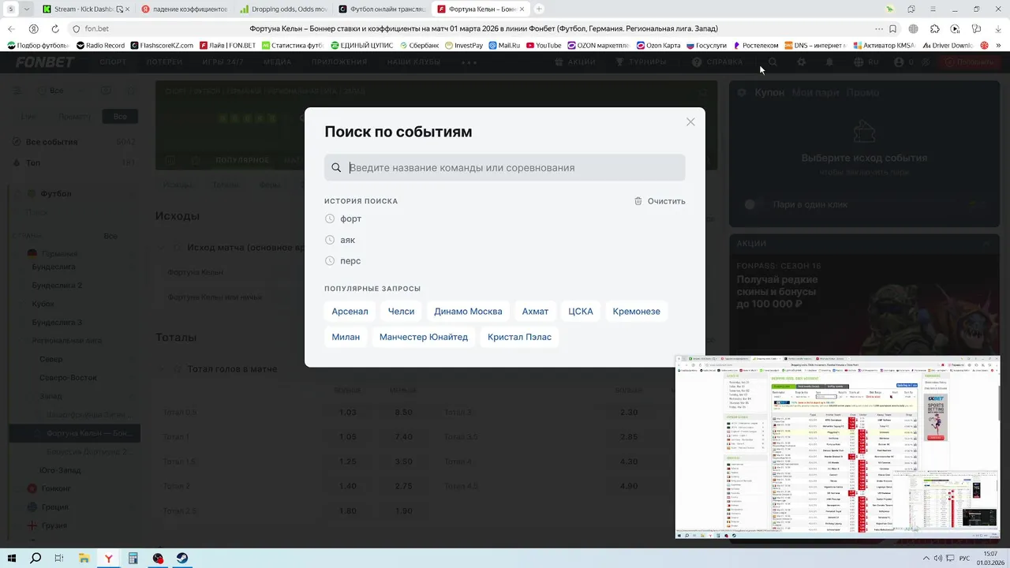Choose popular query Манчестер Юнайтед
The height and width of the screenshot is (568, 1010).
(x=424, y=337)
